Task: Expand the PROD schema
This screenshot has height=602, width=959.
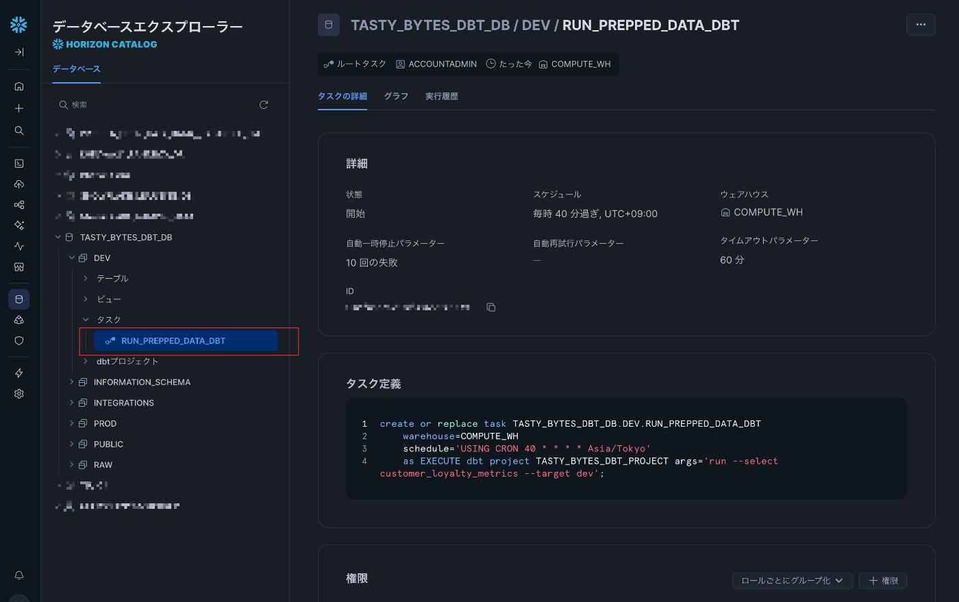Action: (72, 423)
